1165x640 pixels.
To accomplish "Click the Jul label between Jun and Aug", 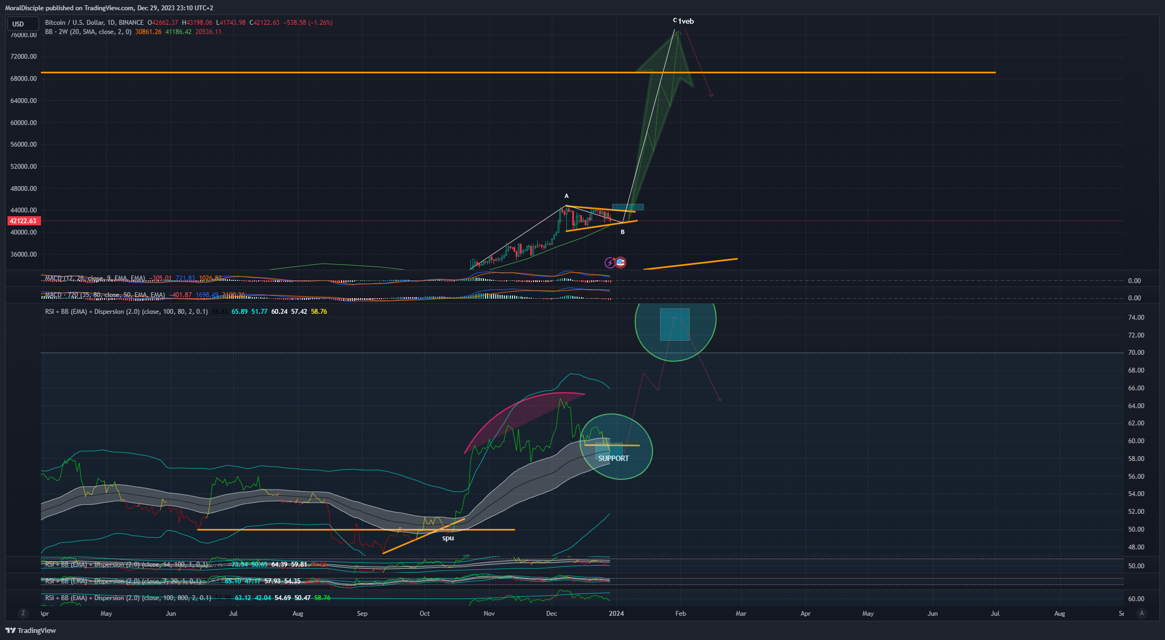I will pyautogui.click(x=233, y=614).
